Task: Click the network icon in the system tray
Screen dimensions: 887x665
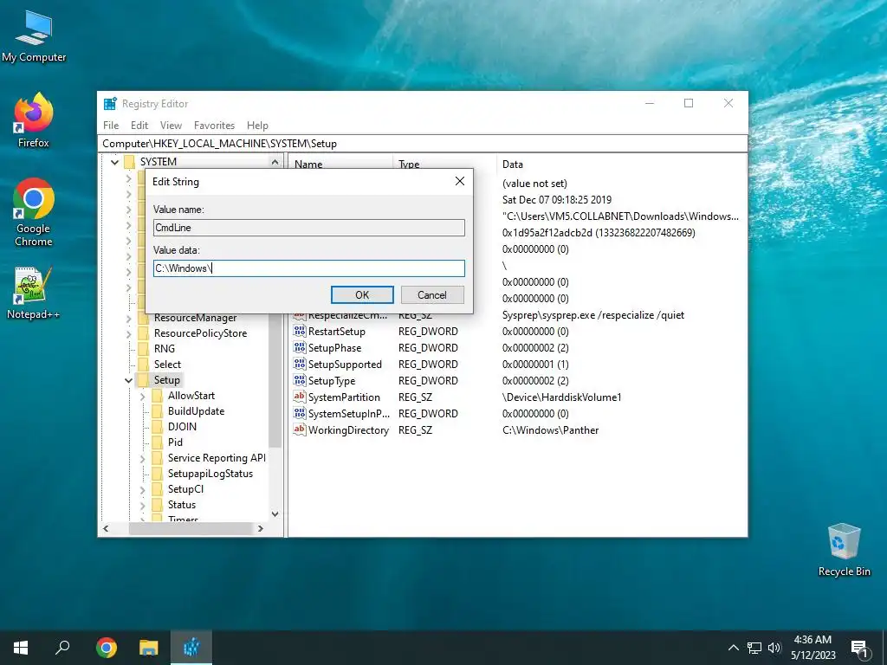Action: point(754,648)
